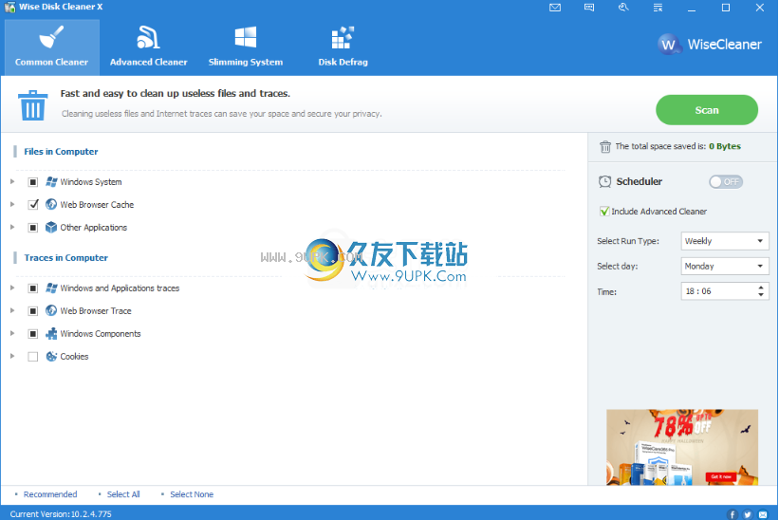Select the Web Browser Trace label
This screenshot has width=779, height=520.
click(96, 311)
